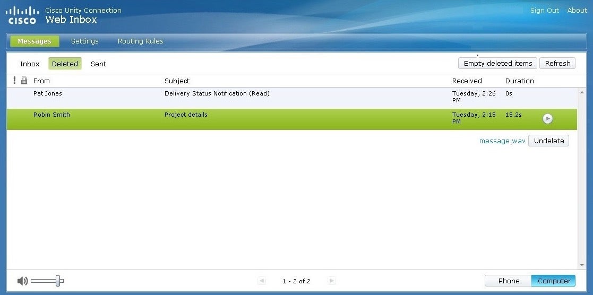Switch to the Inbox folder

pyautogui.click(x=30, y=64)
